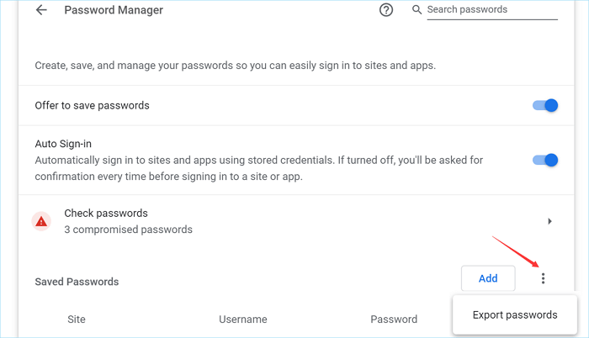Image resolution: width=589 pixels, height=338 pixels.
Task: Click the Offer to save passwords label
Action: click(93, 106)
